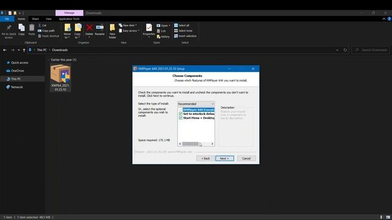
Task: Select KMP64_2021.01.25.10 installer file
Action: (x=60, y=78)
